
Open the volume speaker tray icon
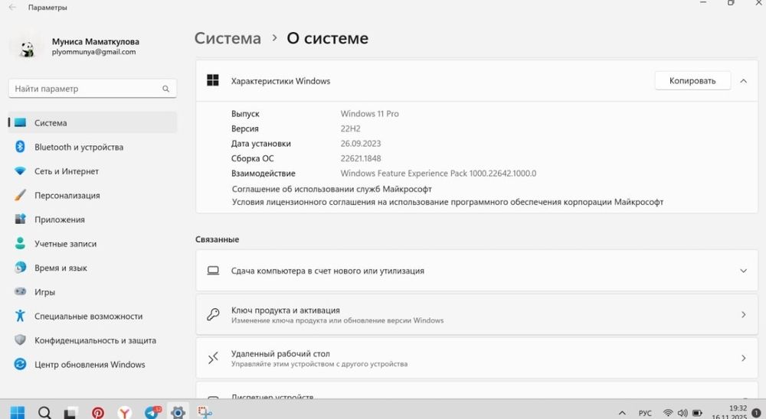coord(683,413)
